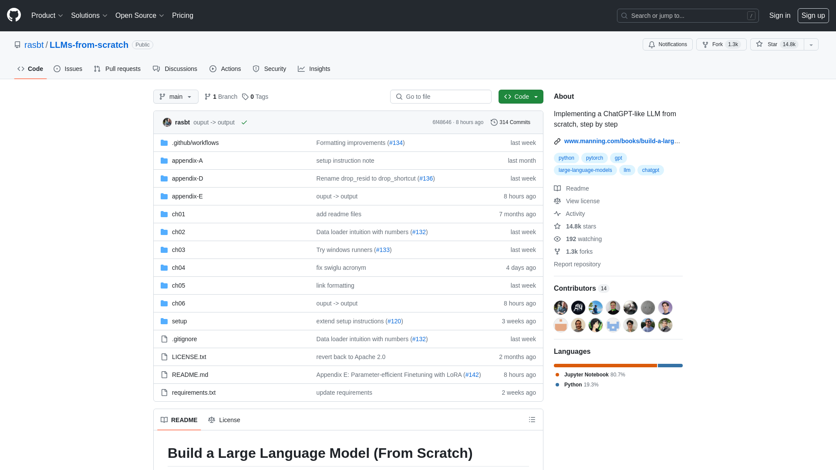The image size is (836, 470).
Task: Click the fork icon beside 1.3k forks
Action: click(557, 252)
